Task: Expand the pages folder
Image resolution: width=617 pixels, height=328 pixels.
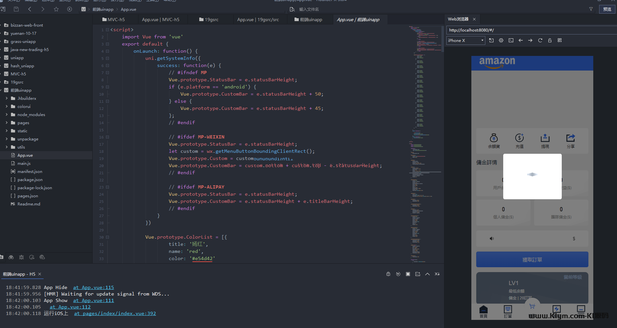Action: pos(7,123)
